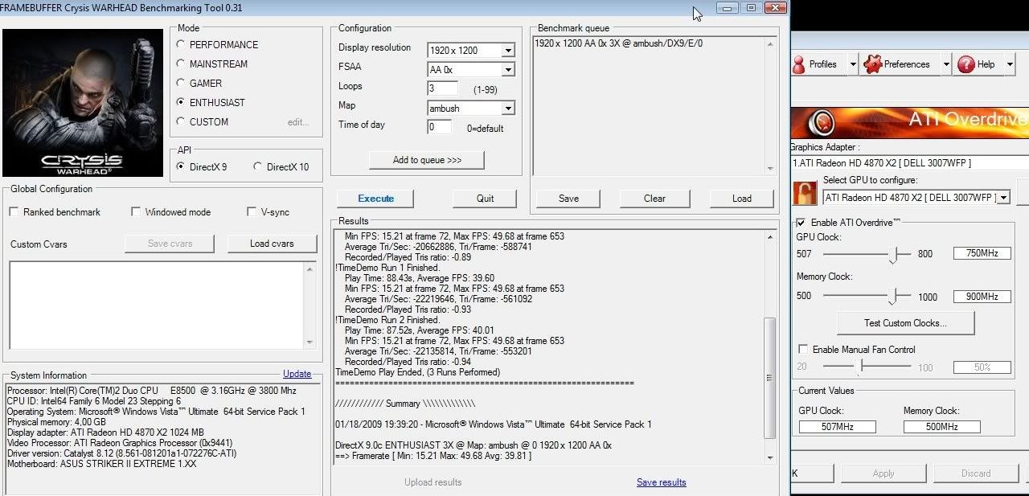The width and height of the screenshot is (1029, 496).
Task: Click Apply button in ATI window
Action: [x=883, y=473]
